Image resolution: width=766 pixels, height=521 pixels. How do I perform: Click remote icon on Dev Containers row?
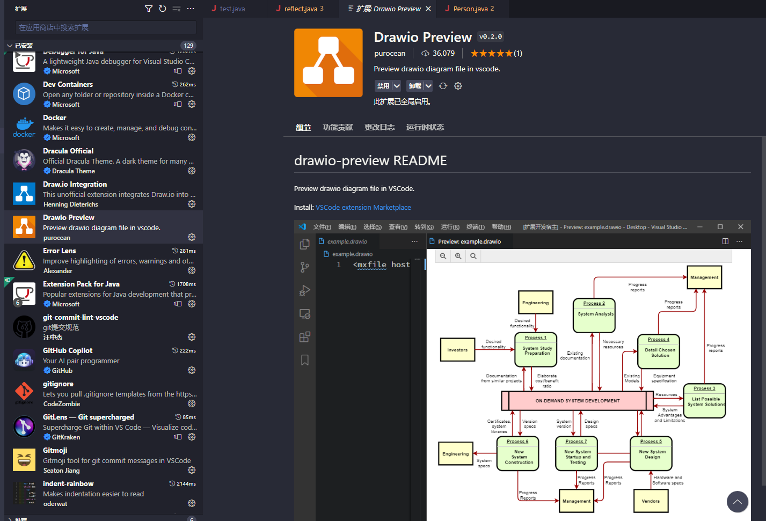(x=178, y=104)
